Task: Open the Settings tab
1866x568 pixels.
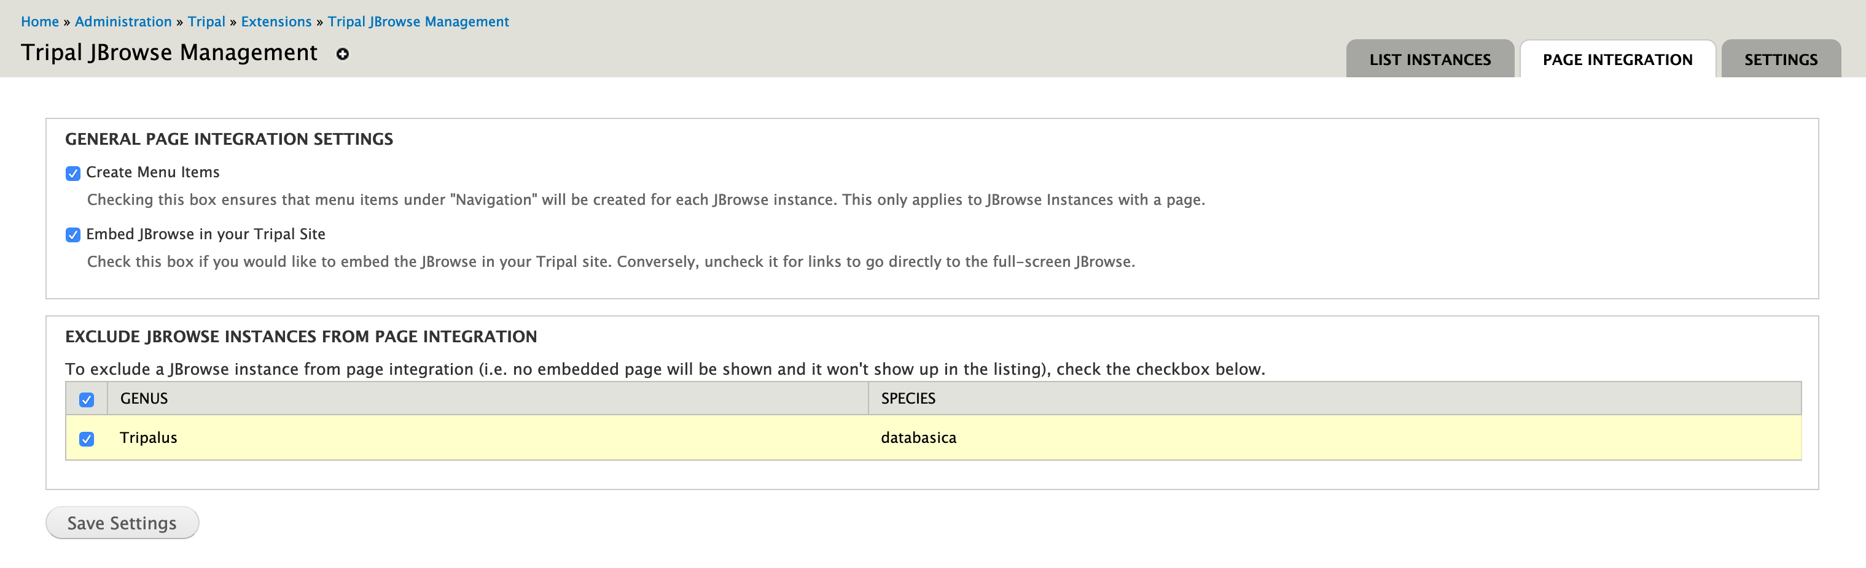Action: click(1780, 59)
